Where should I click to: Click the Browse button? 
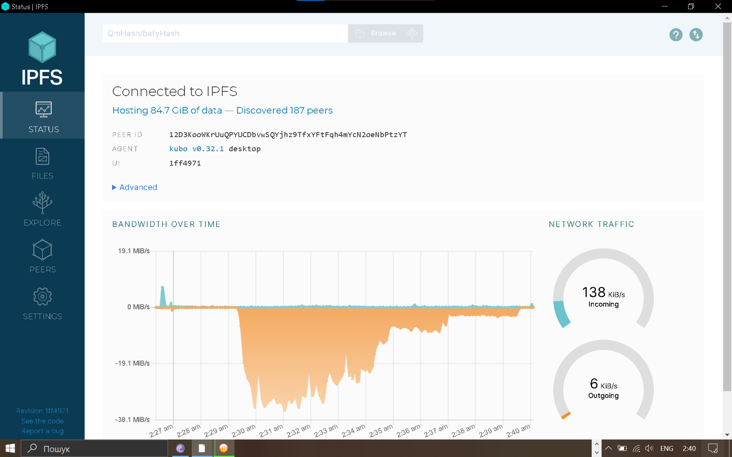[x=377, y=33]
